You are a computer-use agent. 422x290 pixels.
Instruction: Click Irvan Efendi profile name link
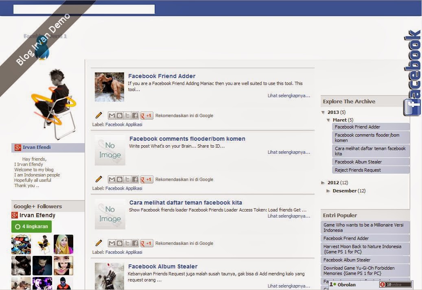(x=37, y=147)
